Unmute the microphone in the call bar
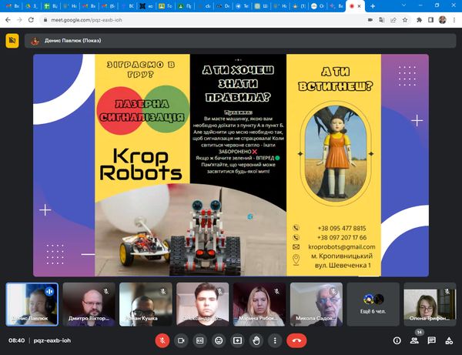Screen dimensions: 462x355 pyautogui.click(x=162, y=340)
